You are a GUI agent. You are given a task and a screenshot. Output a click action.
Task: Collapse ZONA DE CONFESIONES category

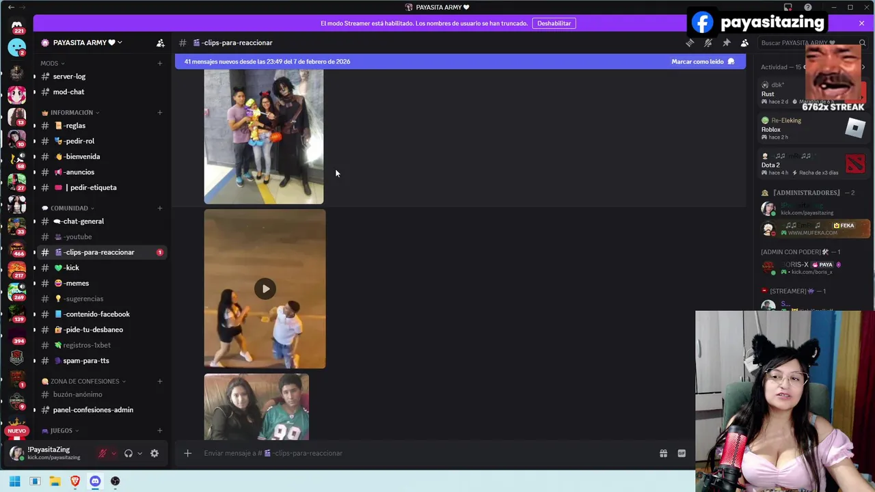tap(83, 381)
